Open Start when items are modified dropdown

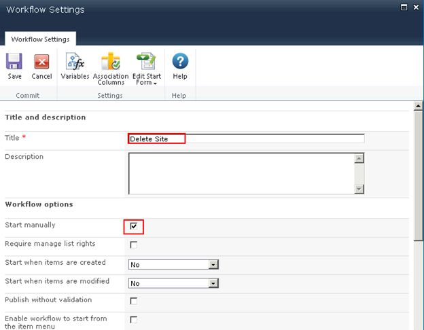173,283
